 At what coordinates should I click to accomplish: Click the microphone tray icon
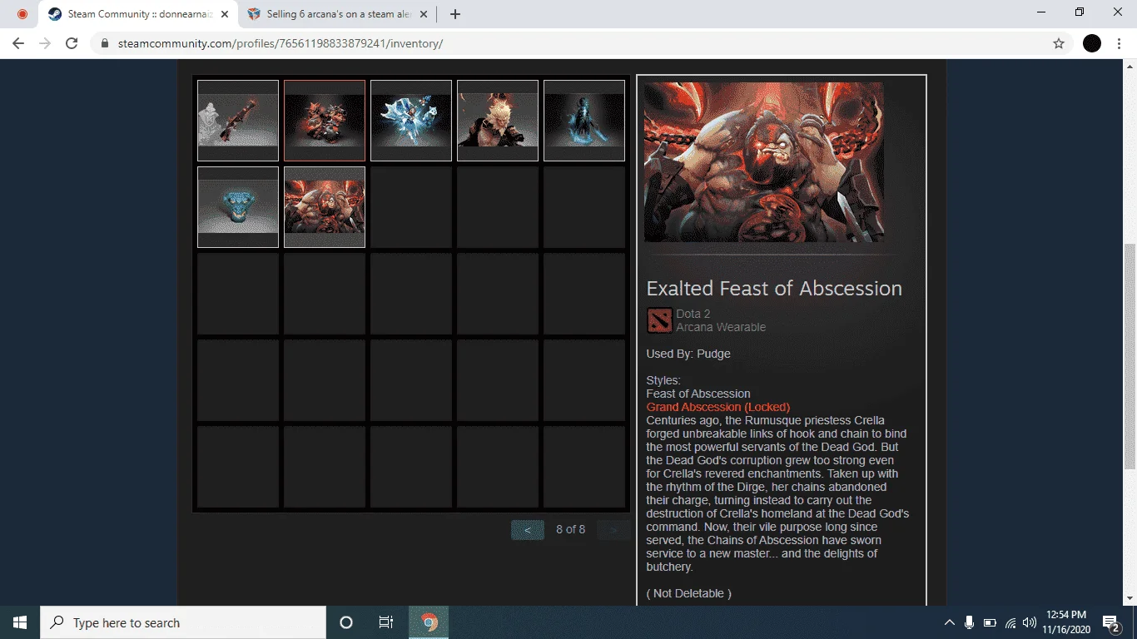pos(970,622)
